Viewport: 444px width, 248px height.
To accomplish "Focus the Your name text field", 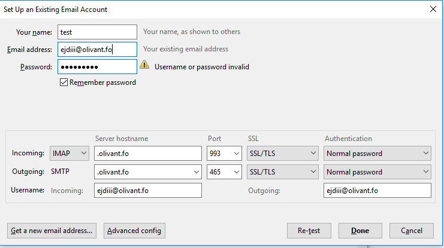I will [x=98, y=32].
